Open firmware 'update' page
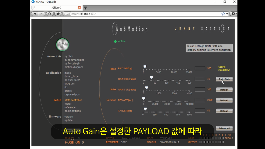Viewport: 265px width, 149px height. (x=68, y=120)
